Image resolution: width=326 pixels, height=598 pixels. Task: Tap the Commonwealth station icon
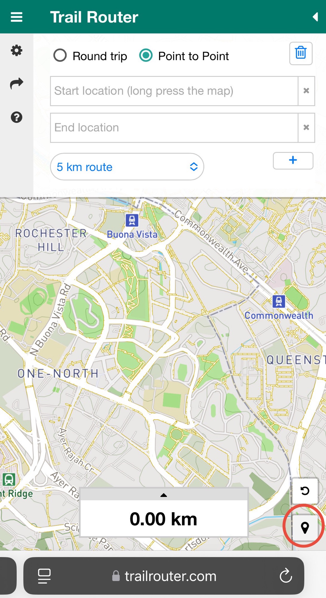tap(279, 301)
